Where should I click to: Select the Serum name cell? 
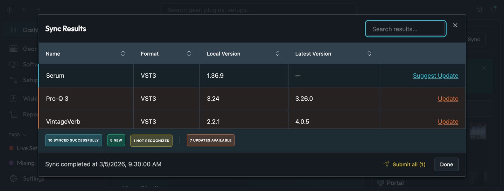tap(86, 76)
